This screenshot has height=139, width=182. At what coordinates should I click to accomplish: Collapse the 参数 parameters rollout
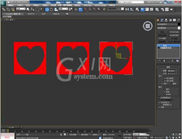[x=169, y=67]
